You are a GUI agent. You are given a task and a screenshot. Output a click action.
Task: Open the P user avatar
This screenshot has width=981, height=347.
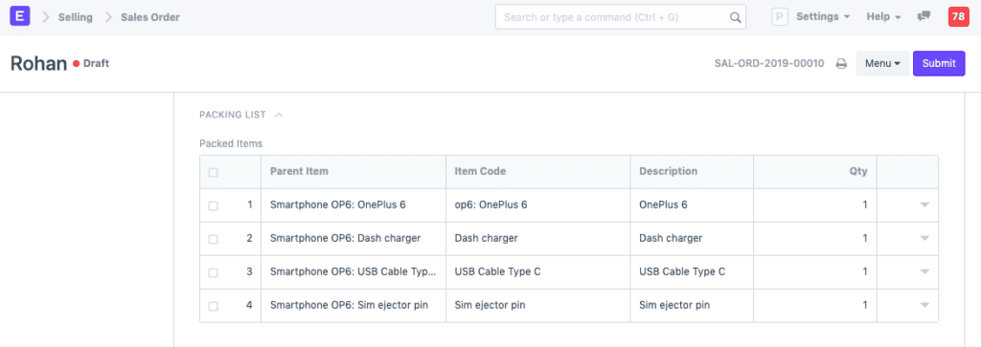pos(780,17)
